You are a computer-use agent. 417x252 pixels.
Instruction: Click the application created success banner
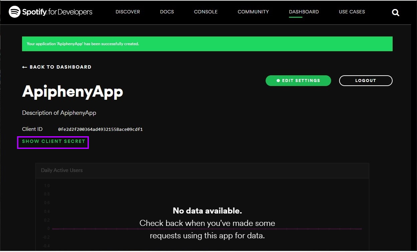tap(207, 44)
